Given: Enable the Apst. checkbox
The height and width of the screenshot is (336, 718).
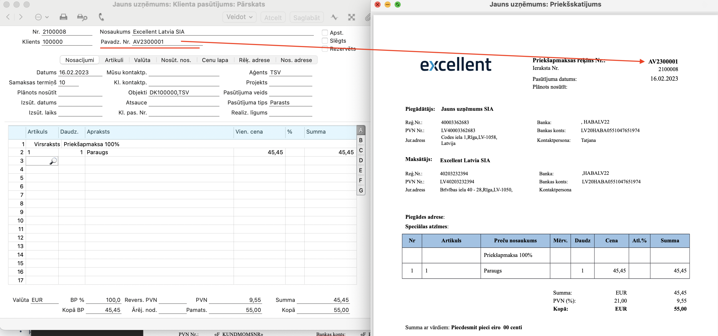Looking at the screenshot, I should pos(325,33).
